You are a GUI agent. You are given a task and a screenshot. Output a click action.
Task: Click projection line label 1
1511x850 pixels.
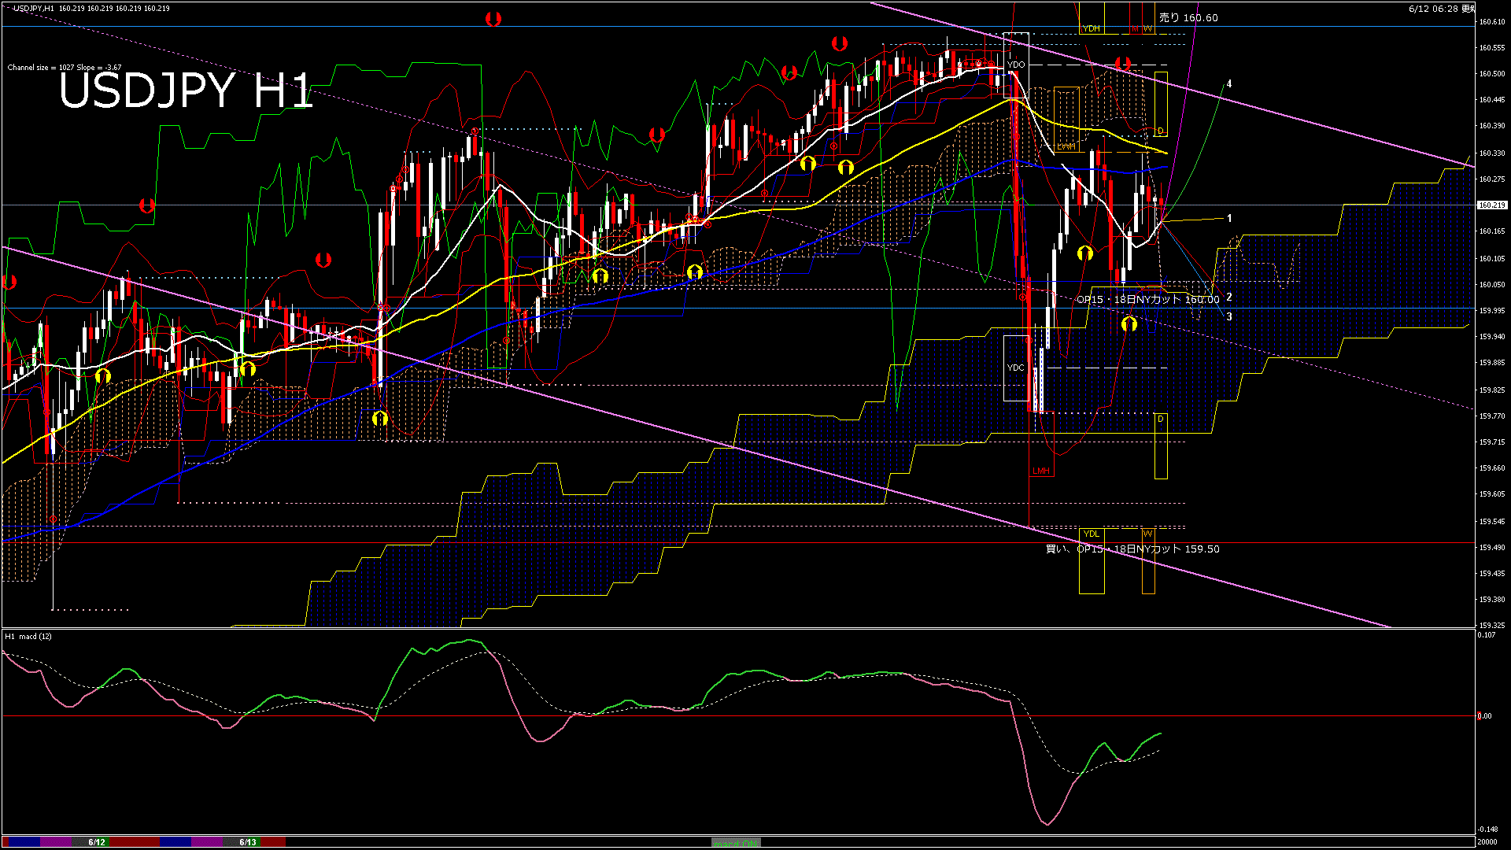pyautogui.click(x=1229, y=218)
